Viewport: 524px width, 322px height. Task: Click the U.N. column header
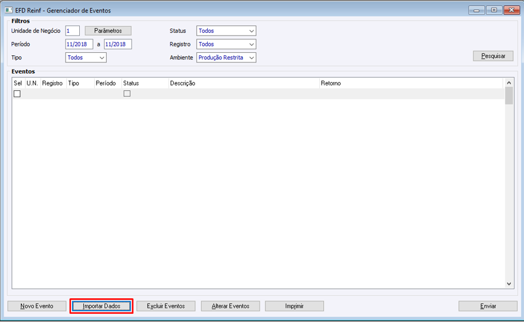tap(32, 83)
